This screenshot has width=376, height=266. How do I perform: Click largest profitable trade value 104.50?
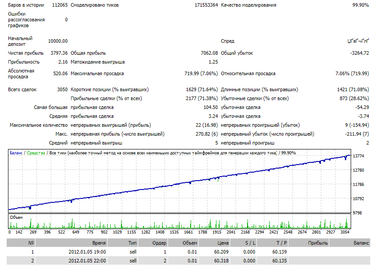[211, 107]
